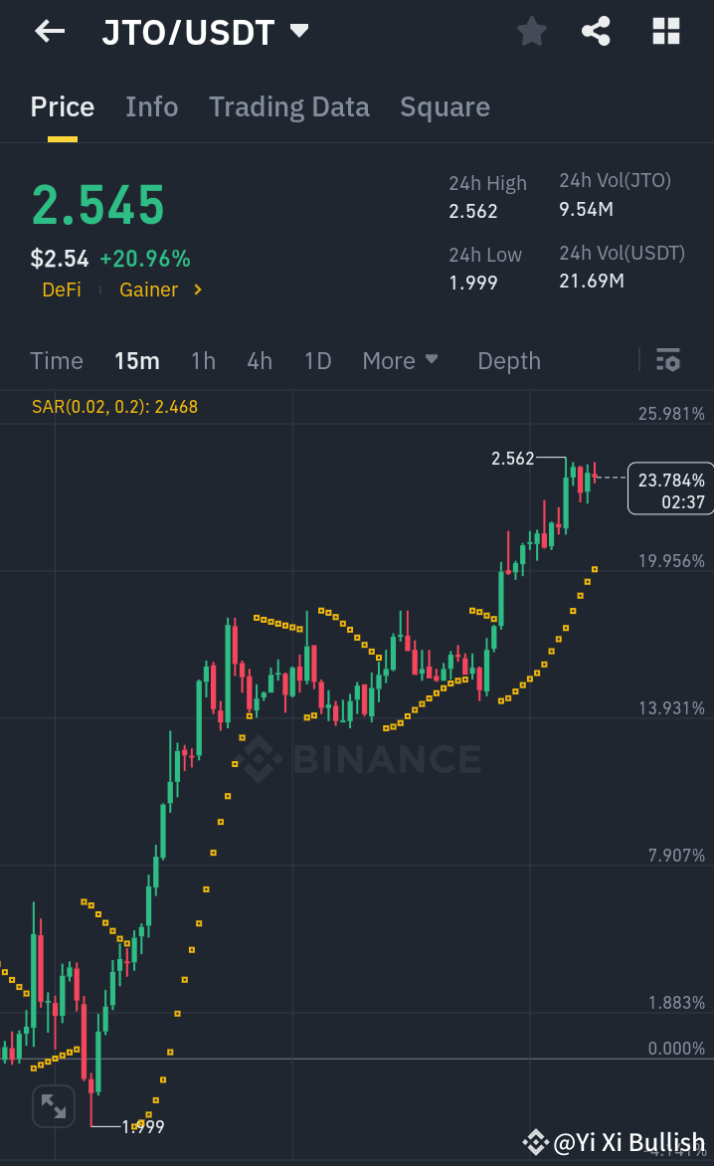Select the 24h high marker 2.562
The width and height of the screenshot is (714, 1166).
[513, 459]
